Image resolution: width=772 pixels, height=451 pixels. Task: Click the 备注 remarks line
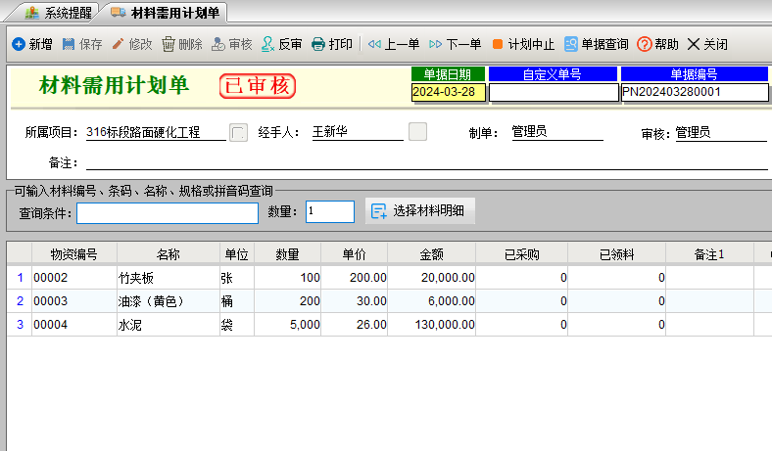(x=427, y=162)
